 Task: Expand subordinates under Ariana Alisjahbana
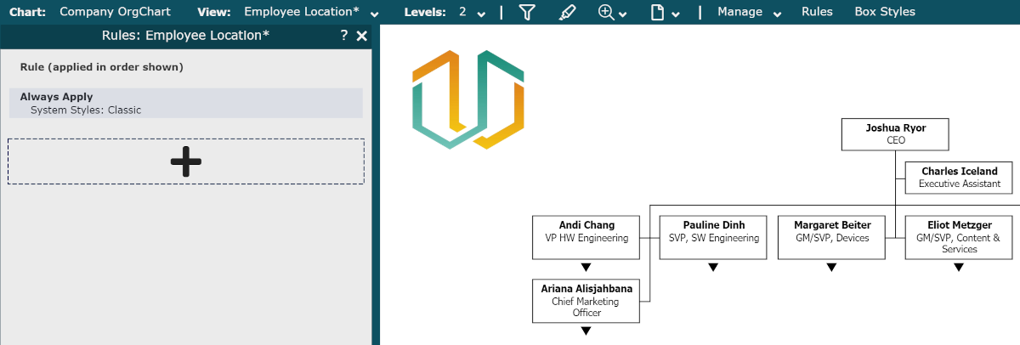point(586,331)
